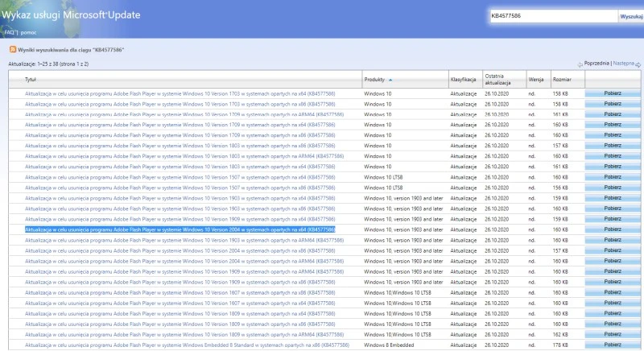Screen dimensions: 644x351
Task: Click the RSS feed icon beside search results
Action: 13,50
